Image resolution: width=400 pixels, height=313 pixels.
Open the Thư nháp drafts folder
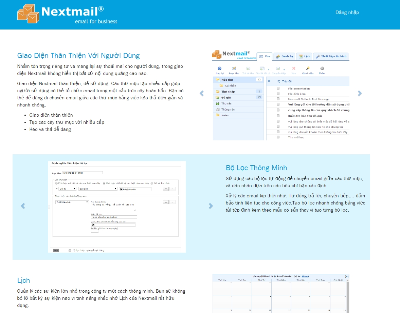click(x=238, y=92)
